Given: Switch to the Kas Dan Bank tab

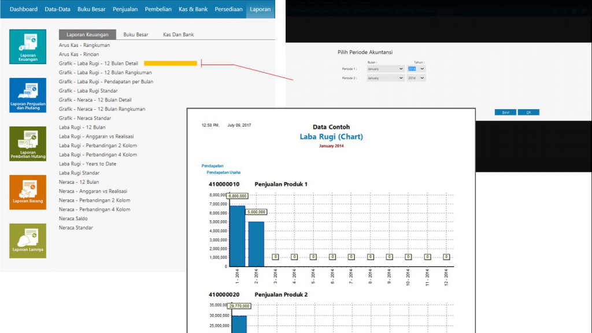Looking at the screenshot, I should pyautogui.click(x=178, y=35).
